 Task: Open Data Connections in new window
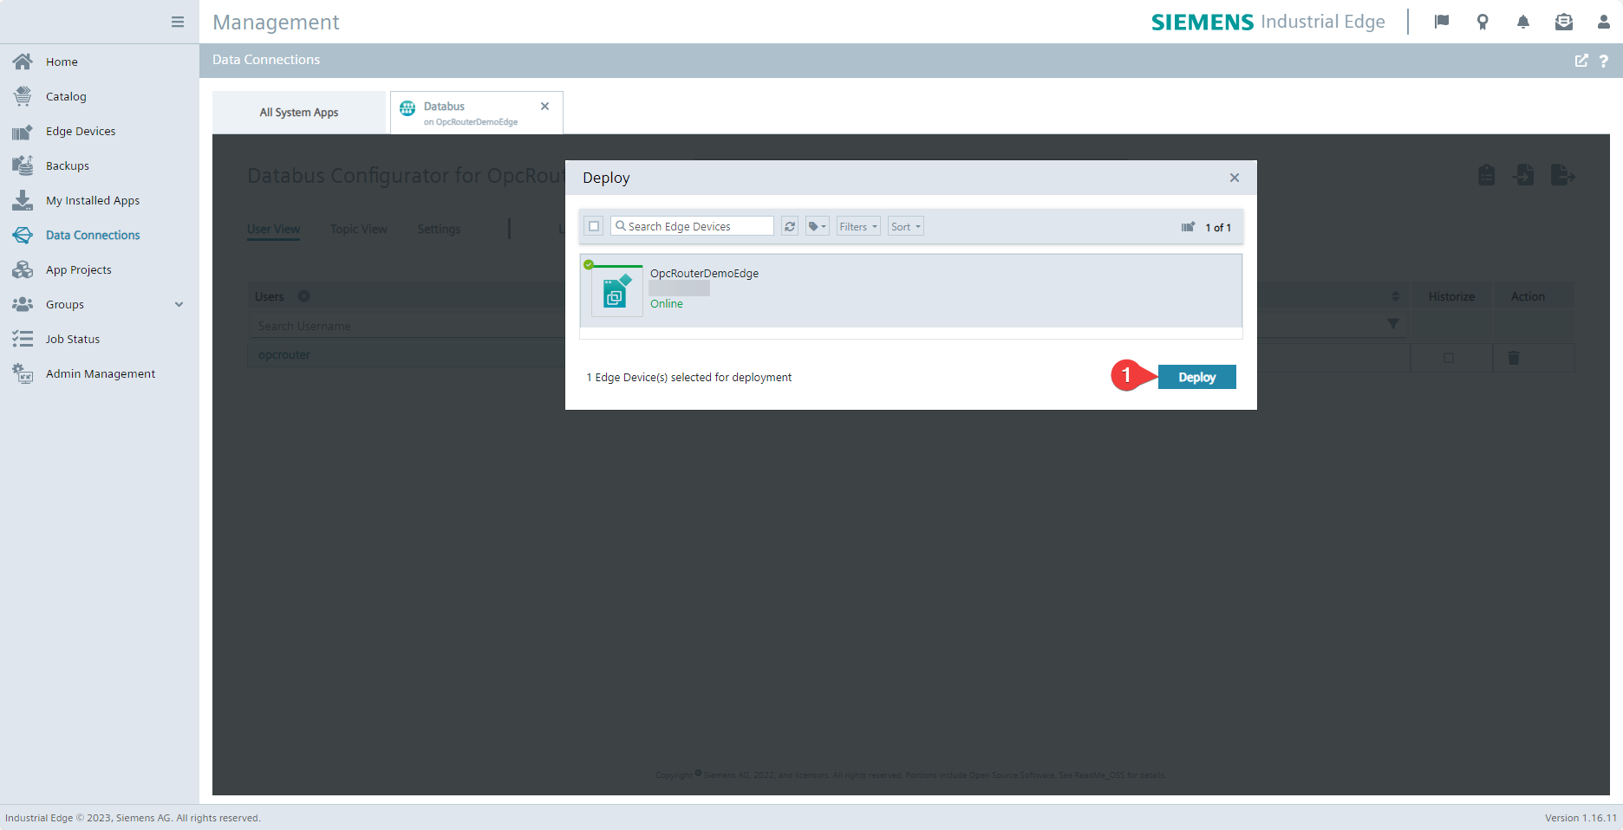point(1581,61)
